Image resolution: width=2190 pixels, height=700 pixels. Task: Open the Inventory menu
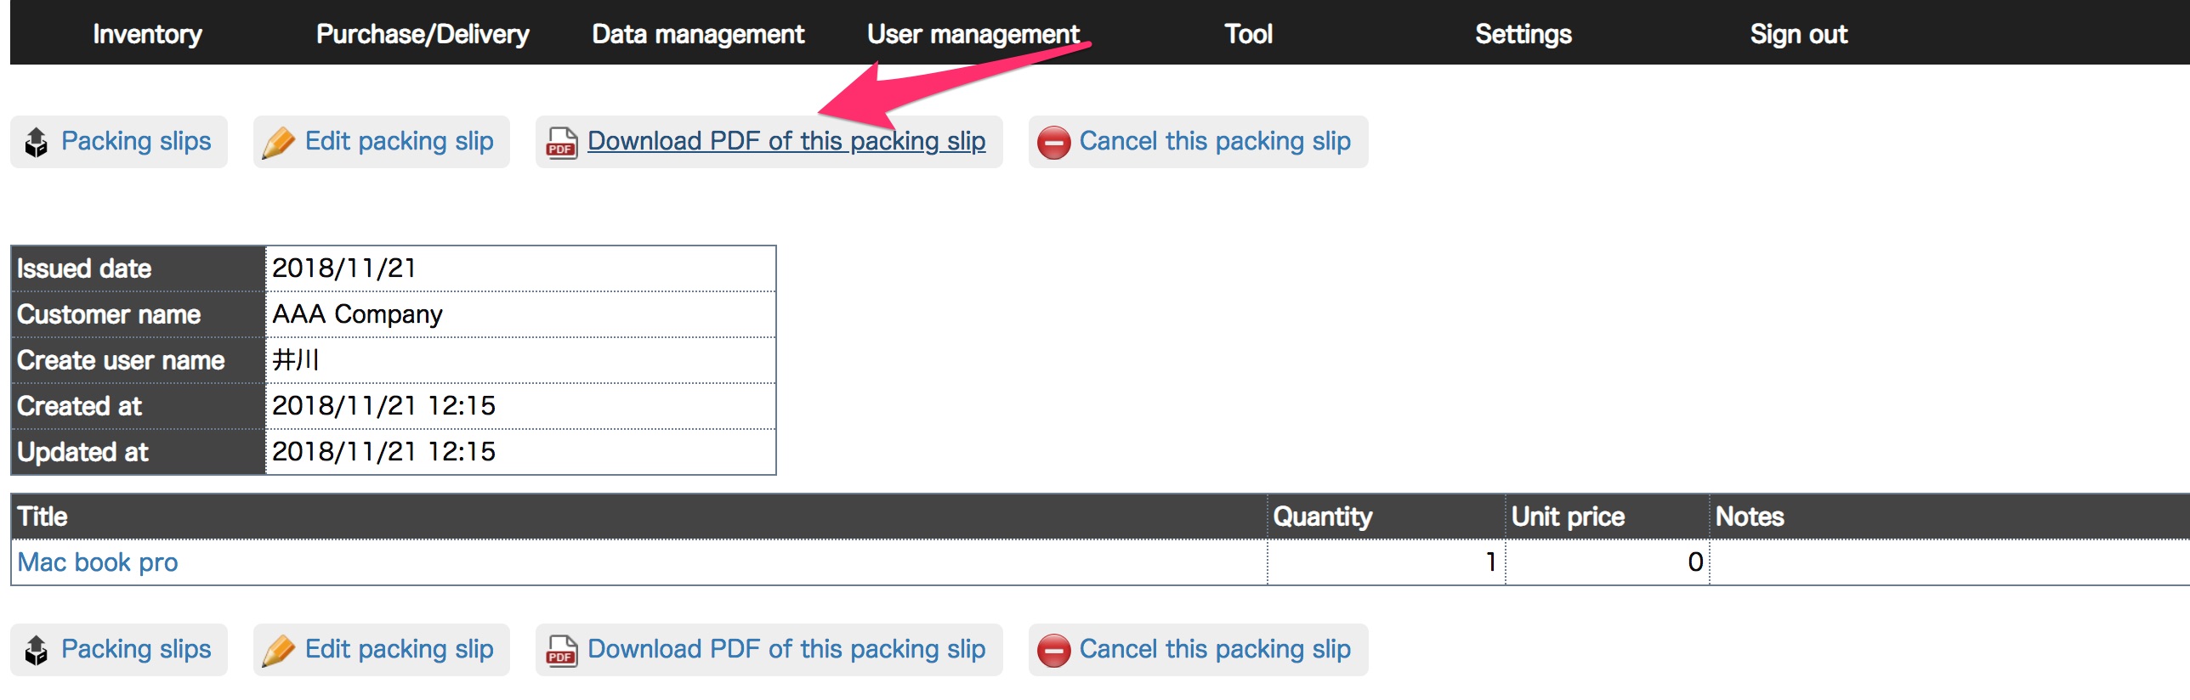[147, 34]
